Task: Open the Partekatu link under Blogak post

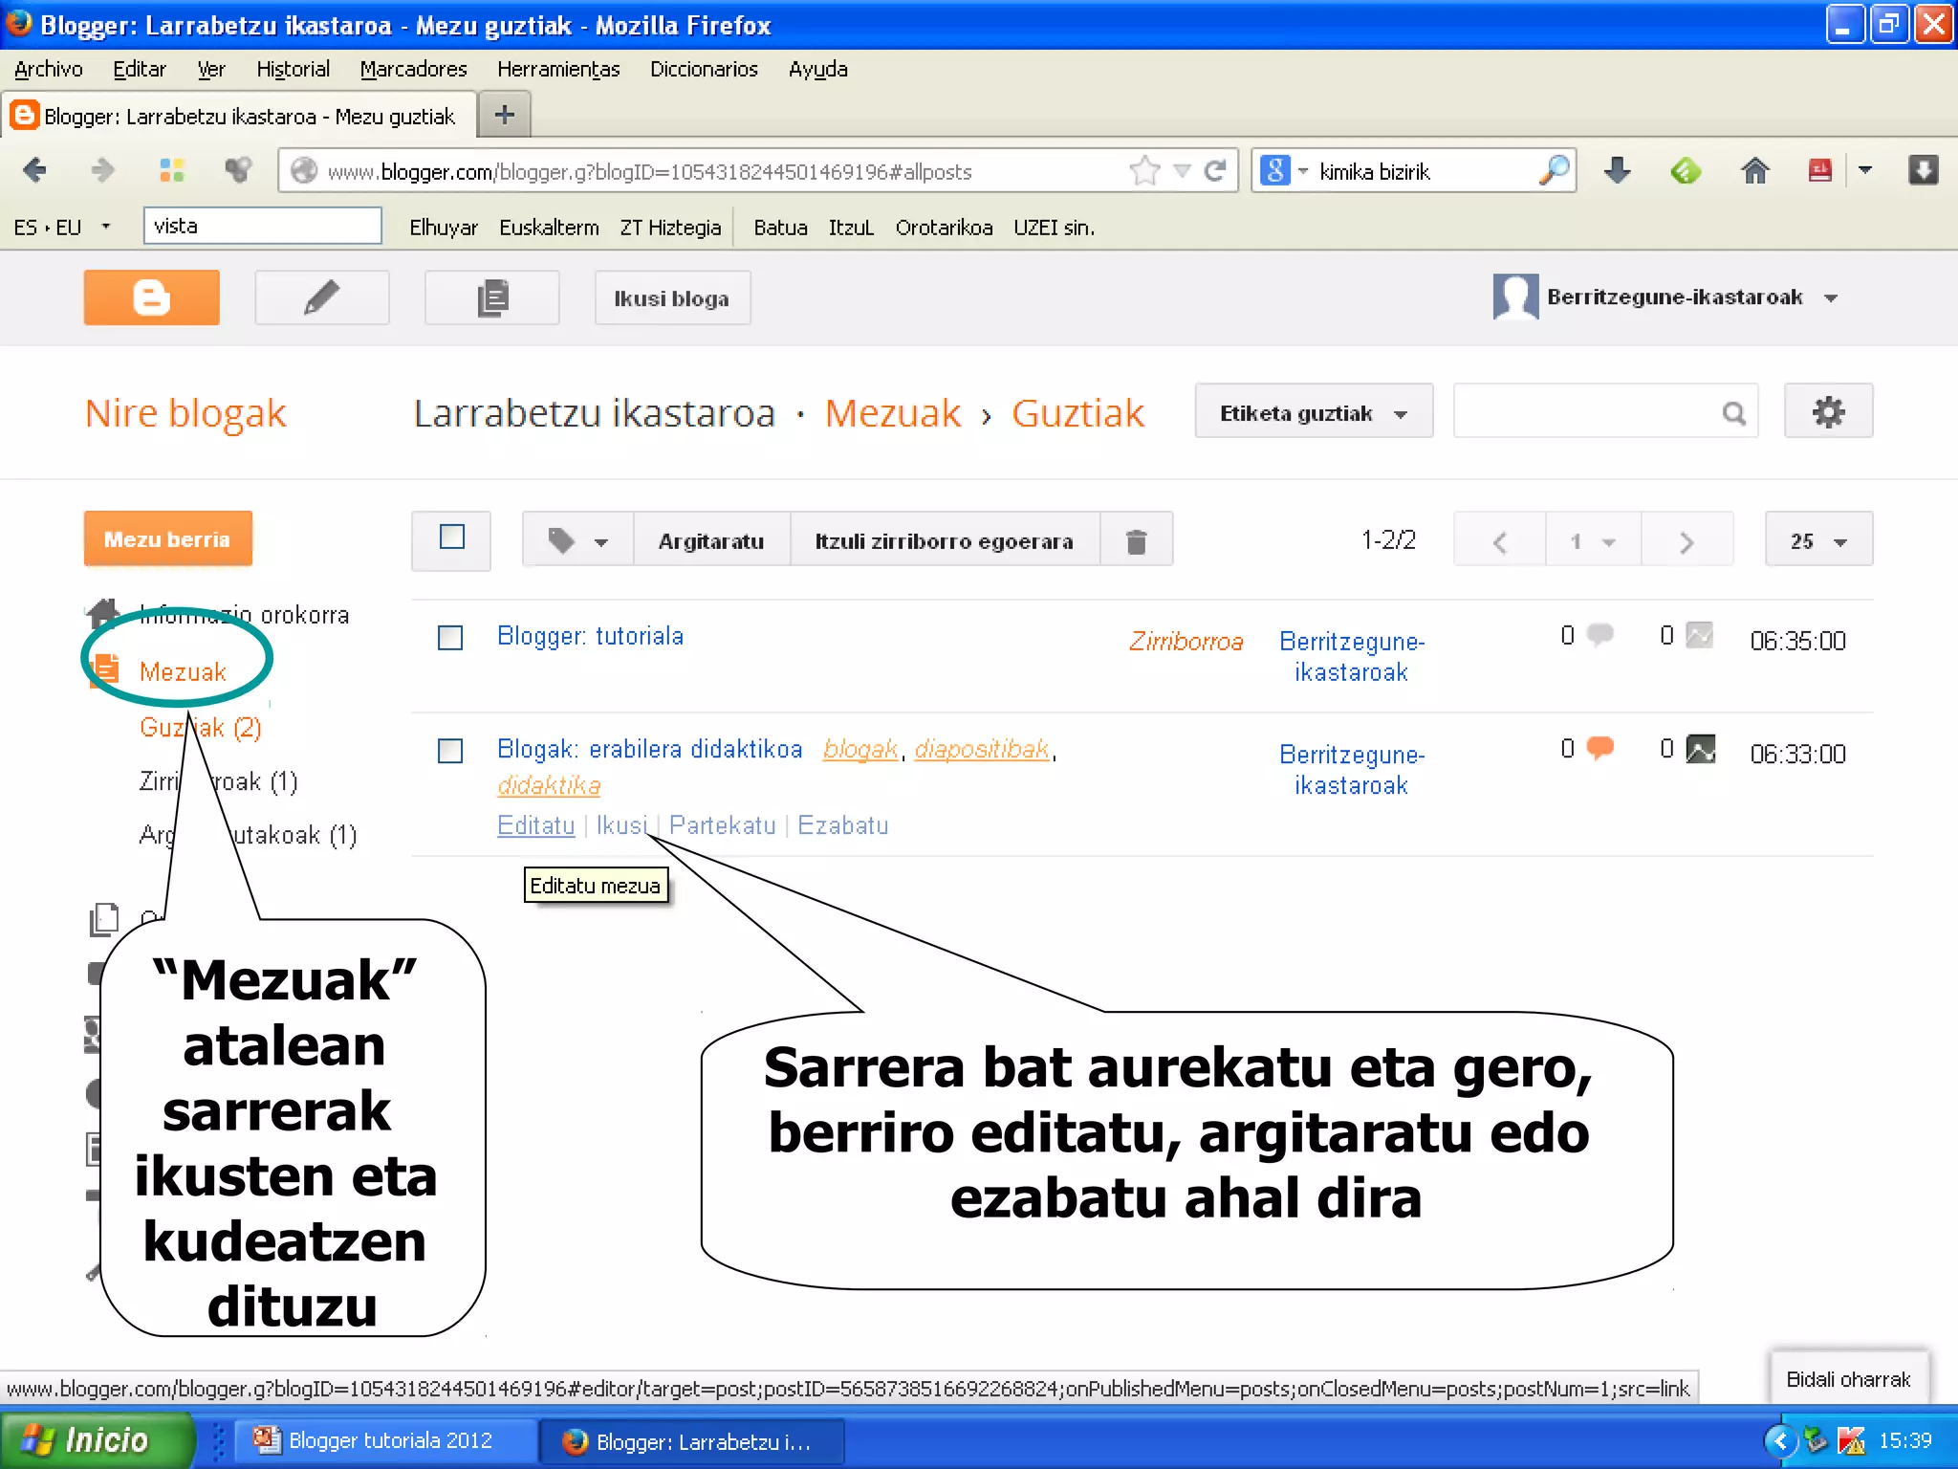Action: tap(722, 824)
